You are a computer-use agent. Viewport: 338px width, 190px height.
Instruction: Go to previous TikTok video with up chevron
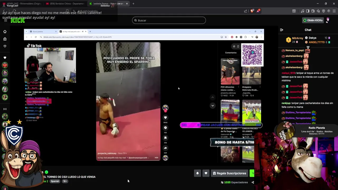tap(213, 97)
